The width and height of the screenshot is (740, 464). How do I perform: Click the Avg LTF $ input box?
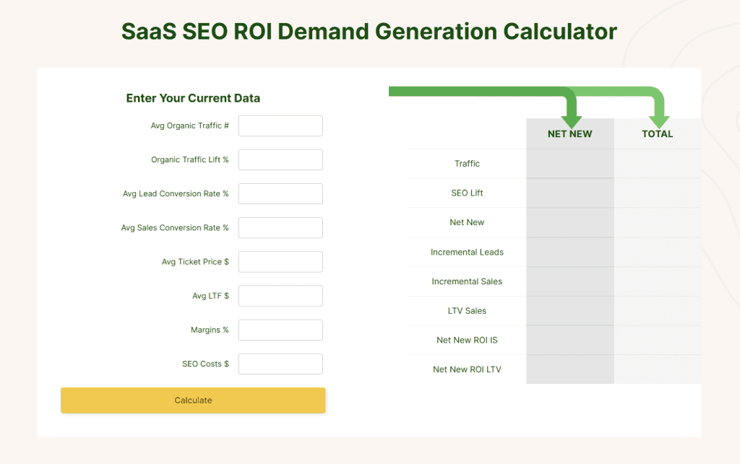280,296
